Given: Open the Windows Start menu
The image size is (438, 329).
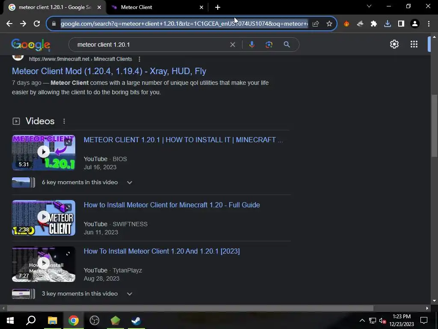Looking at the screenshot, I should pos(10,320).
